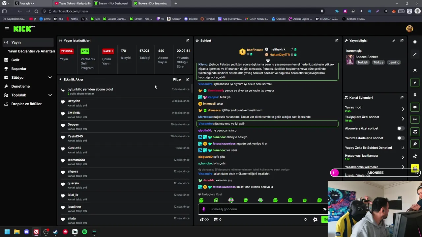Open Yasaklanmış kelimeler settings

[374, 167]
